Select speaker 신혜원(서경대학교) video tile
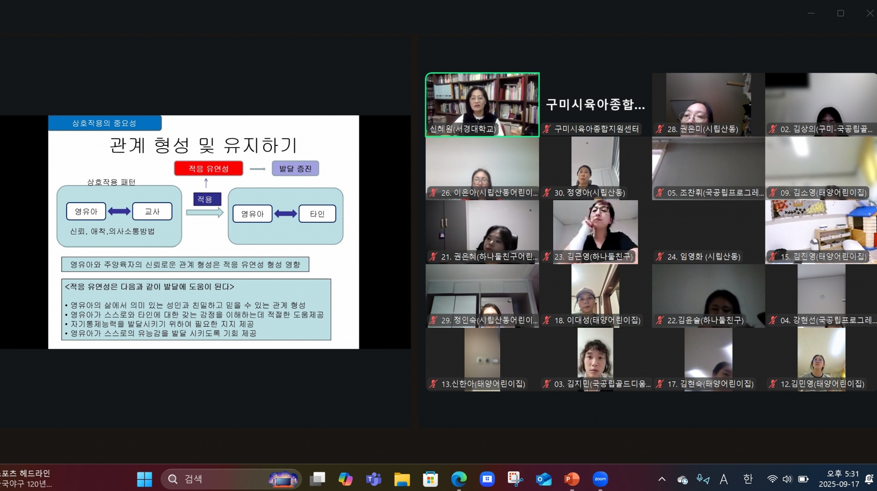The image size is (877, 491). point(482,104)
